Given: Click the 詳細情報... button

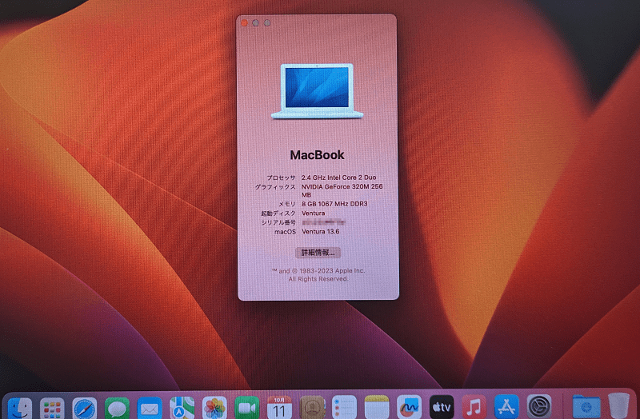Looking at the screenshot, I should pyautogui.click(x=318, y=253).
